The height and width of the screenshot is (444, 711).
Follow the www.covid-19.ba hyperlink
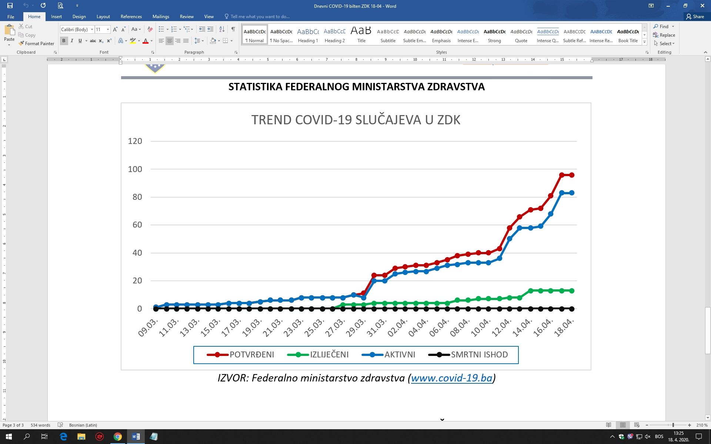(x=451, y=378)
